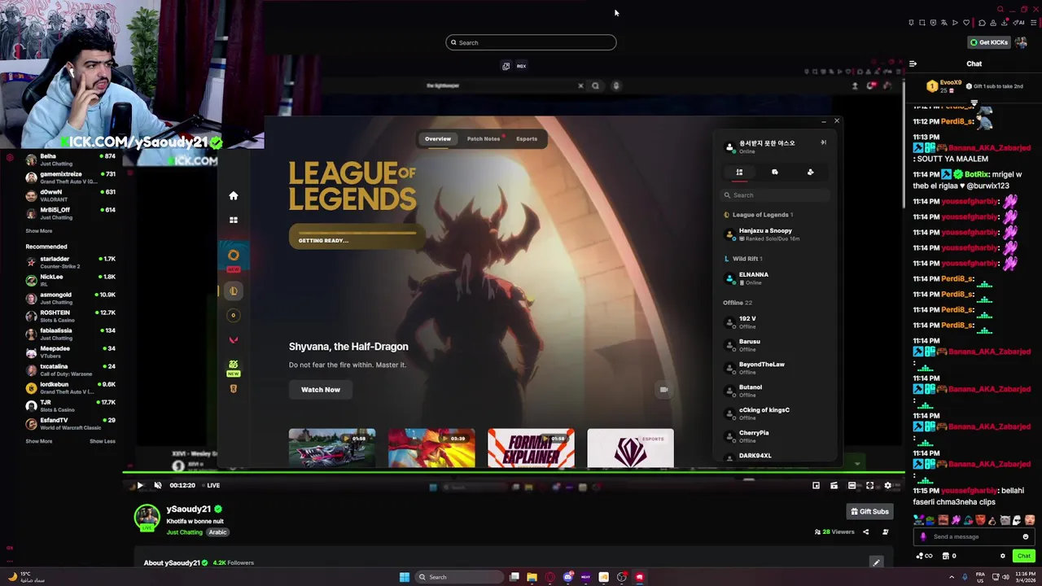This screenshot has height=586, width=1042.
Task: Open starladder recommended channel
Action: coord(69,262)
